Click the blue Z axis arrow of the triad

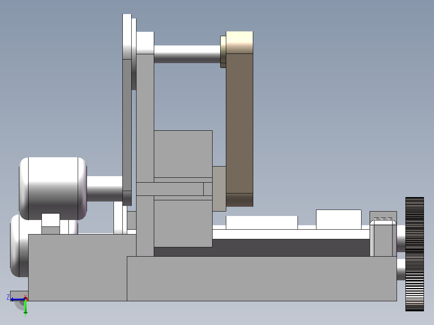click(18, 299)
